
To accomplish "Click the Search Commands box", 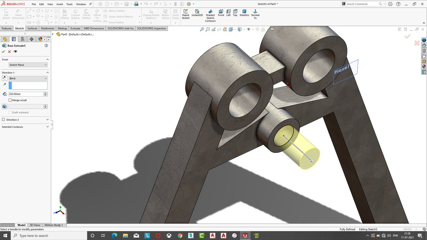I will click(363, 4).
